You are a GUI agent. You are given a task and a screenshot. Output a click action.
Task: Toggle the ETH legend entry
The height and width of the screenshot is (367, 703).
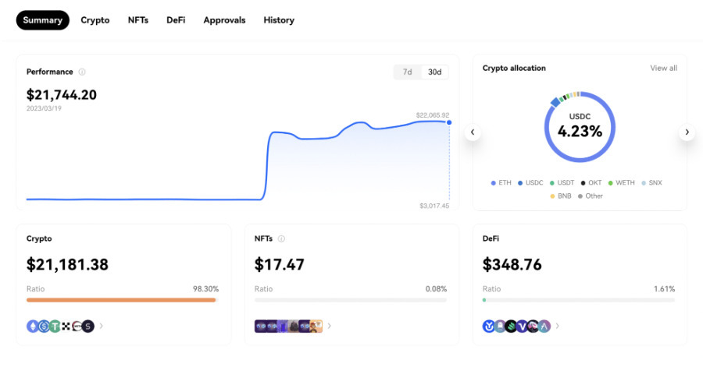point(501,183)
